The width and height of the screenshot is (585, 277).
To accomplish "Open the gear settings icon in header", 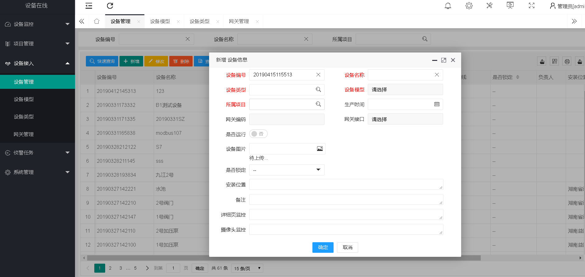I will 469,6.
